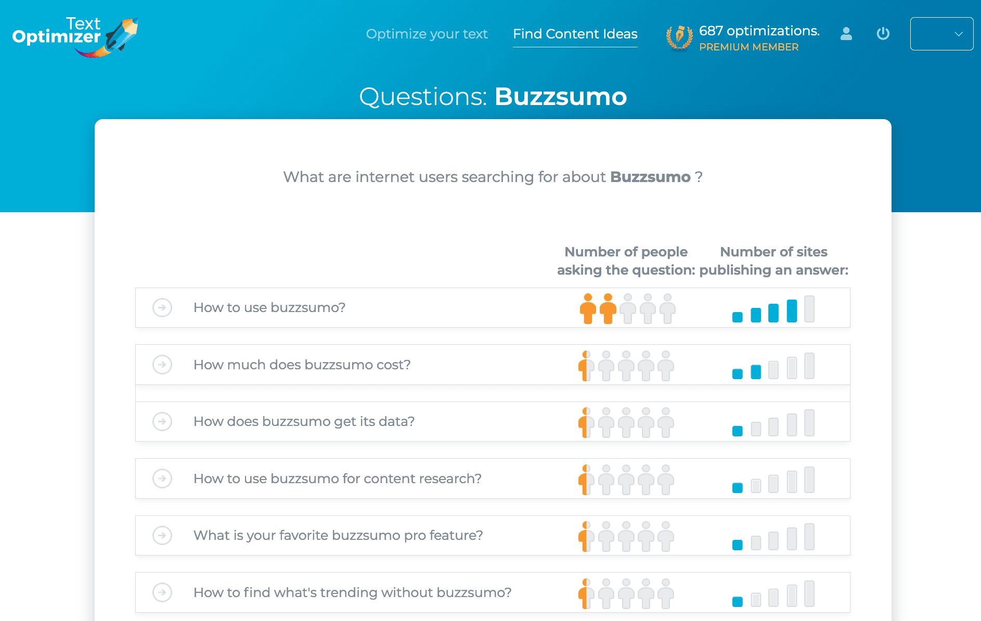Open the arrow beside "How to use buzzsumo?"
The height and width of the screenshot is (621, 981).
click(x=163, y=308)
